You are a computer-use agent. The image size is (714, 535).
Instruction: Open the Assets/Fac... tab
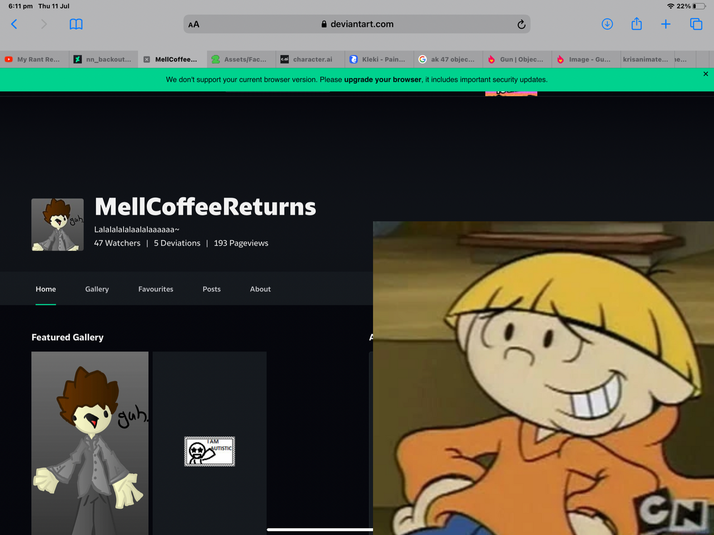tap(241, 59)
